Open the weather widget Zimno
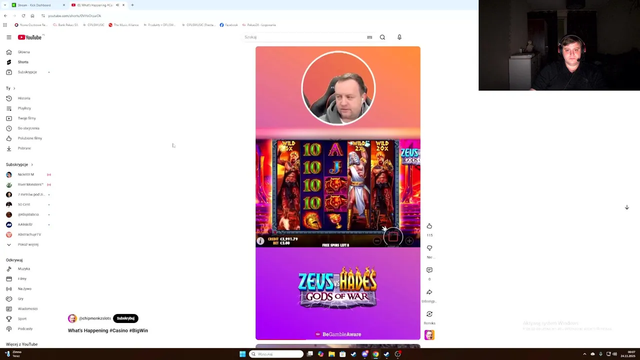 pyautogui.click(x=13, y=354)
